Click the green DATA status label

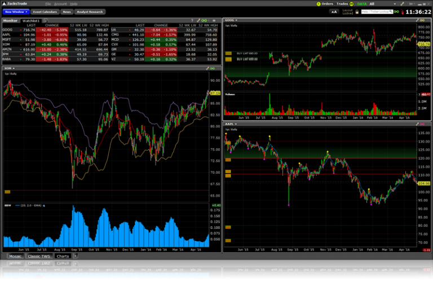click(362, 4)
